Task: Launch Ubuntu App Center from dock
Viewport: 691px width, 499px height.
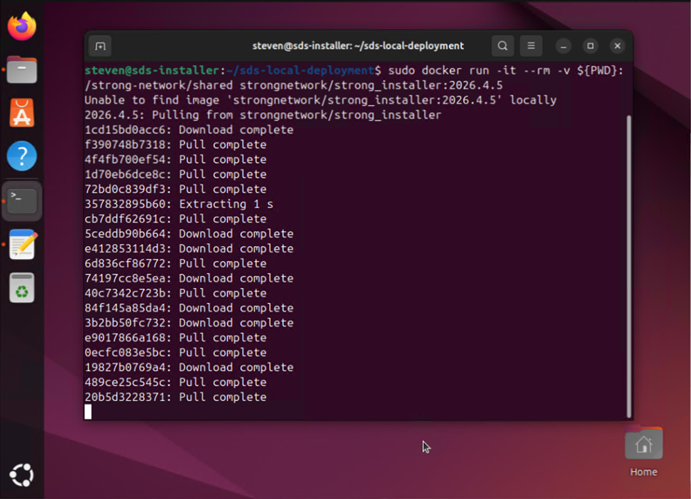Action: 21,113
